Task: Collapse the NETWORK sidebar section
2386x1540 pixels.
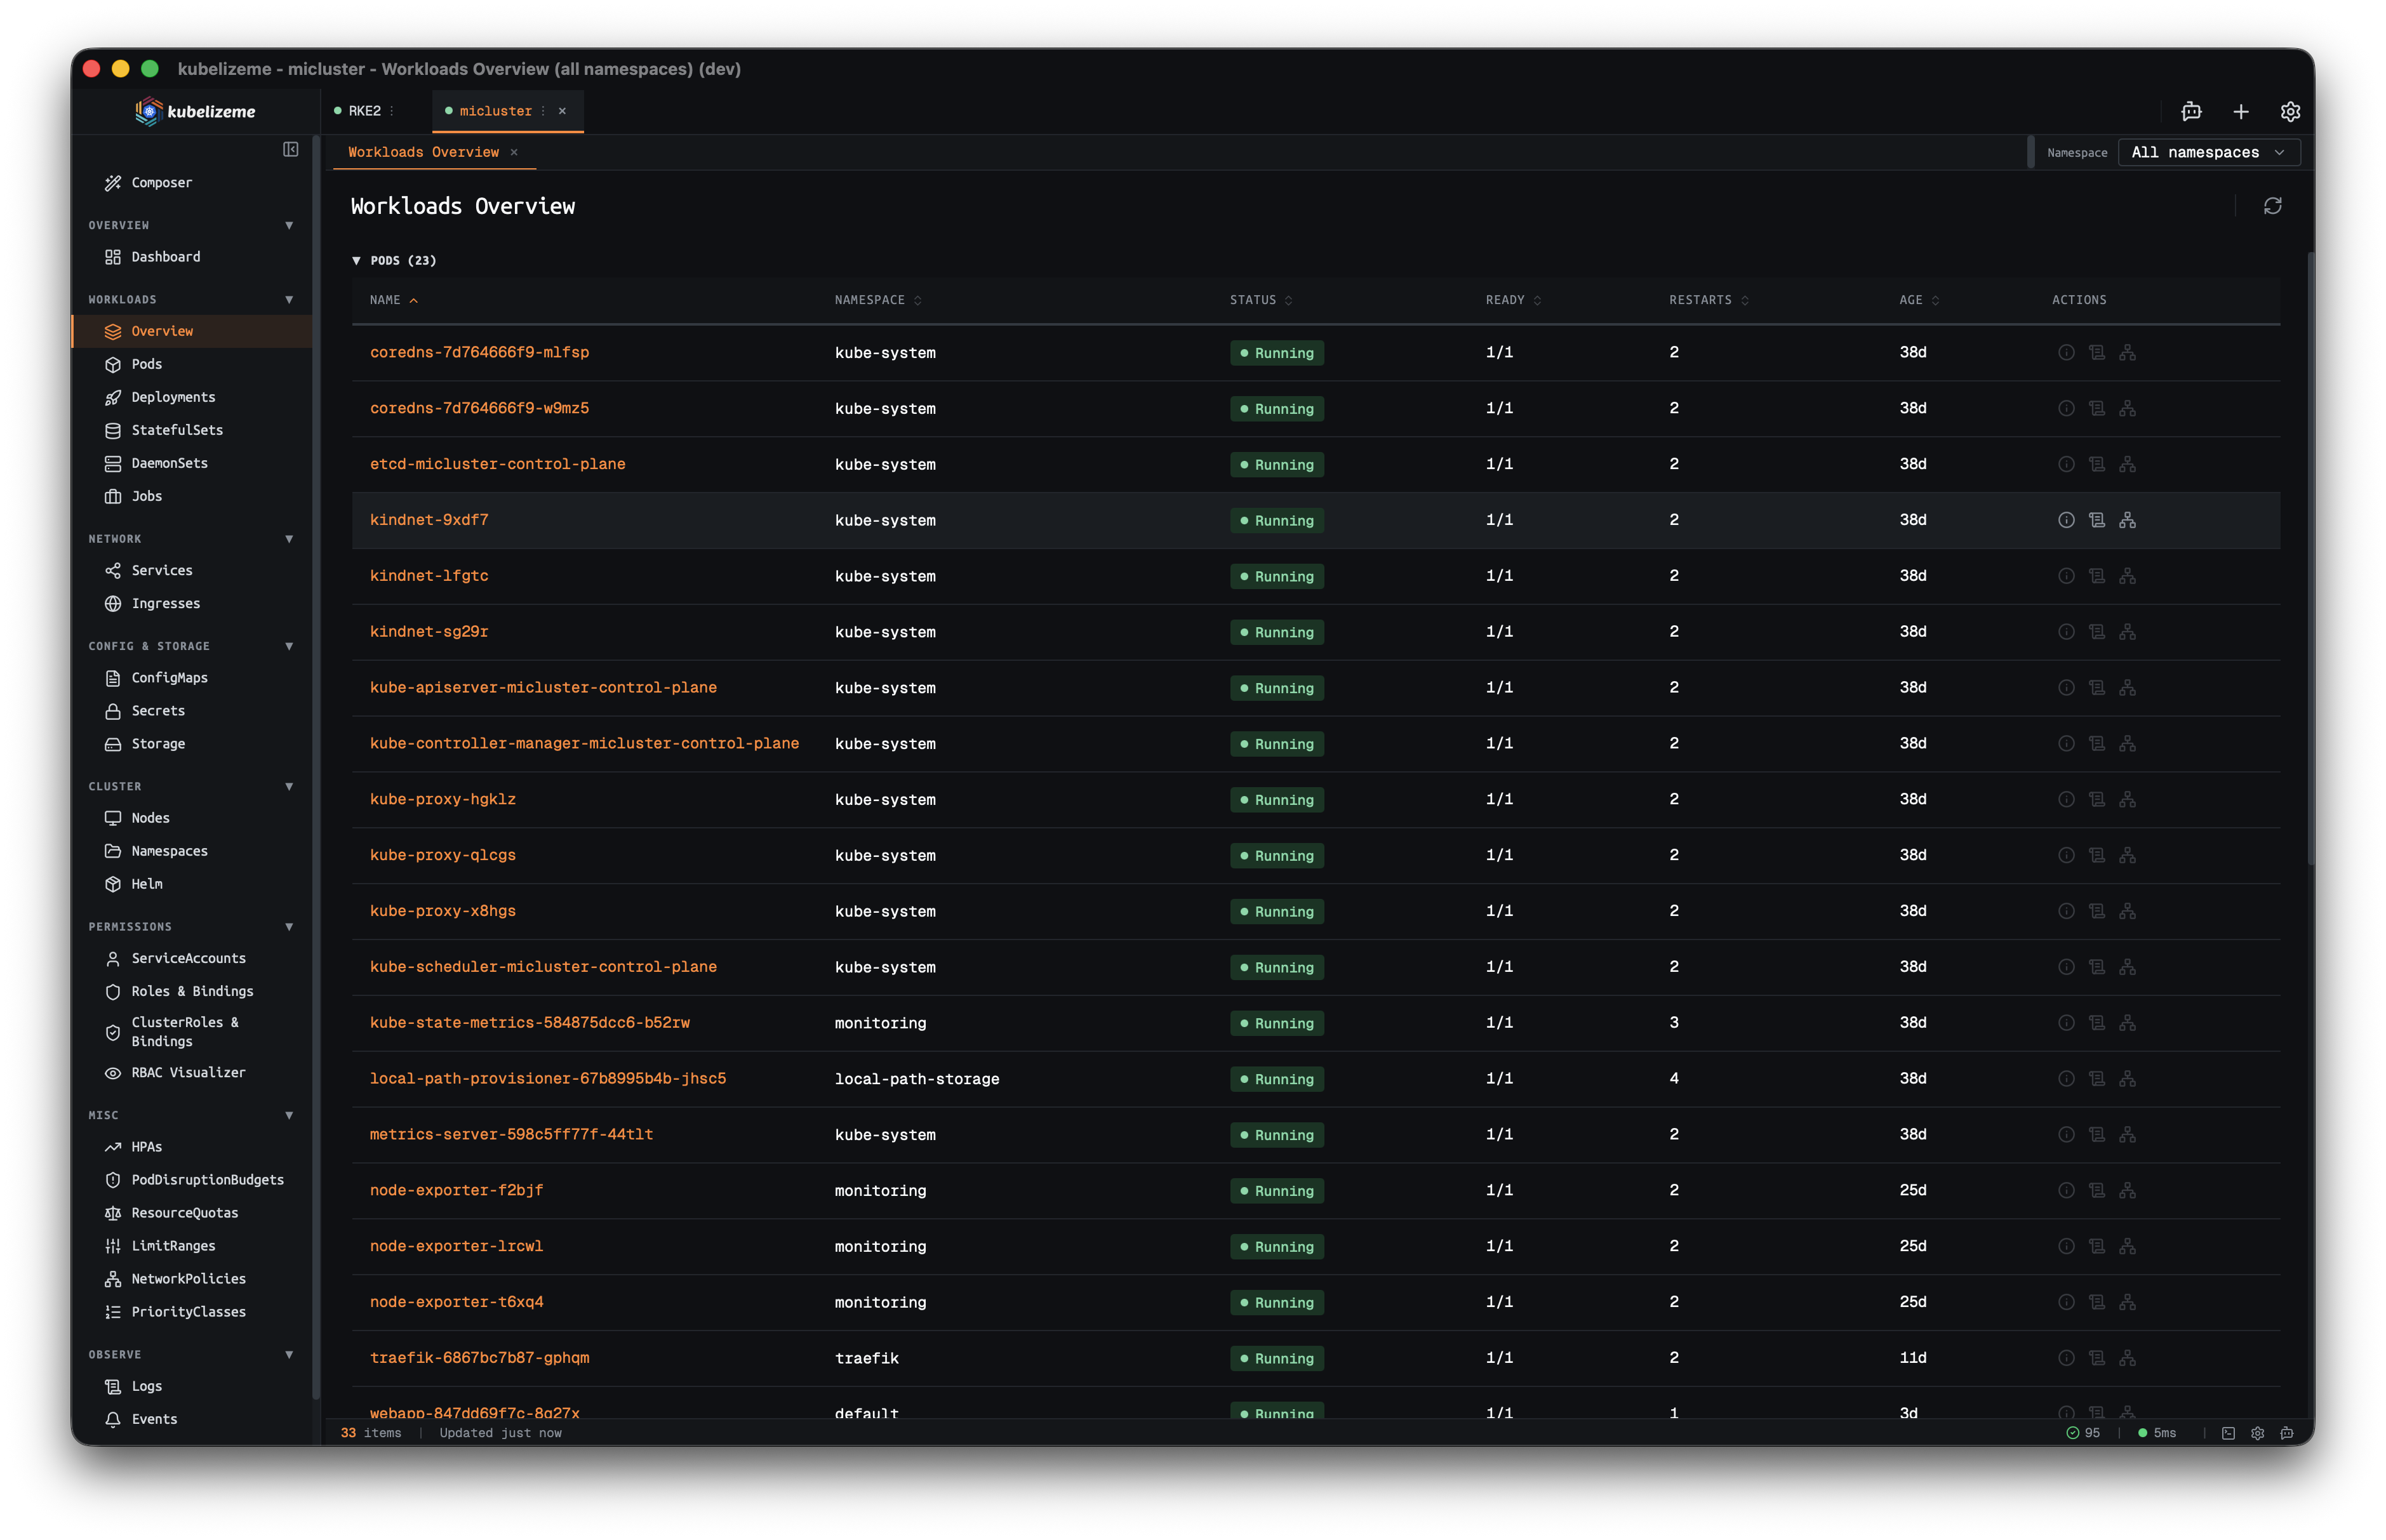Action: point(290,539)
